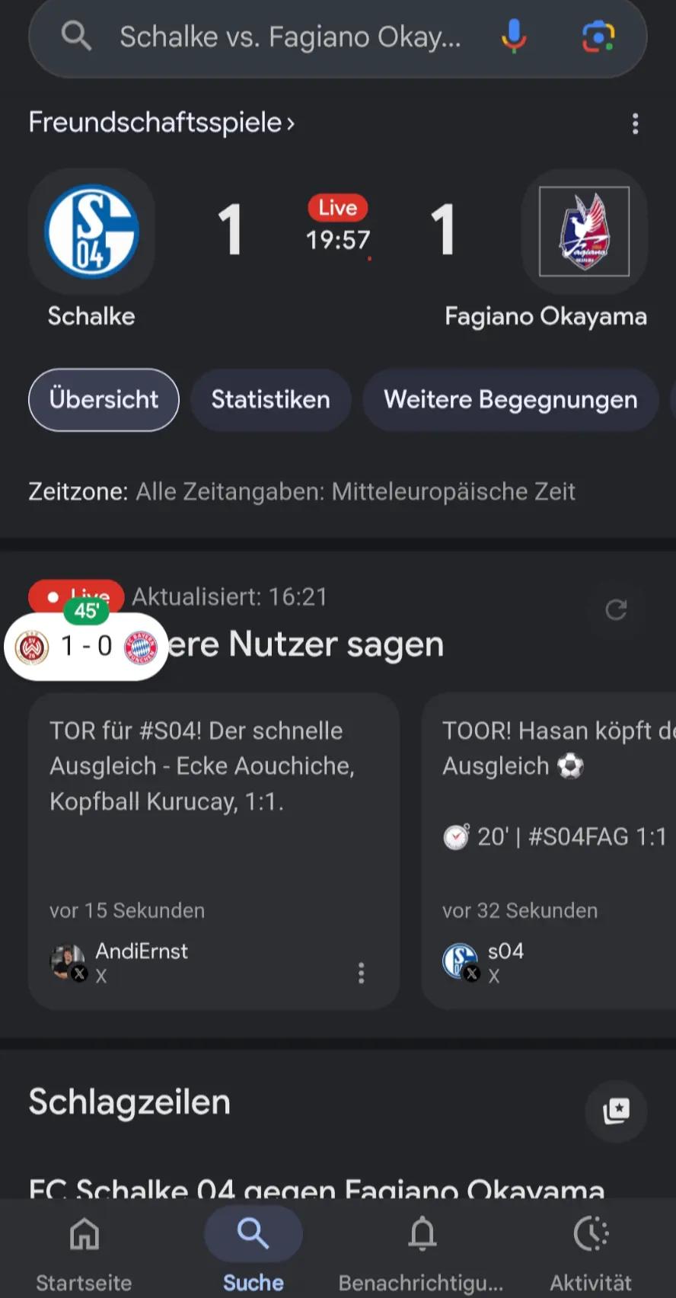Screen dimensions: 676x1298
Task: Tap the saved collections icon beside Schlagzeilen
Action: [616, 1110]
